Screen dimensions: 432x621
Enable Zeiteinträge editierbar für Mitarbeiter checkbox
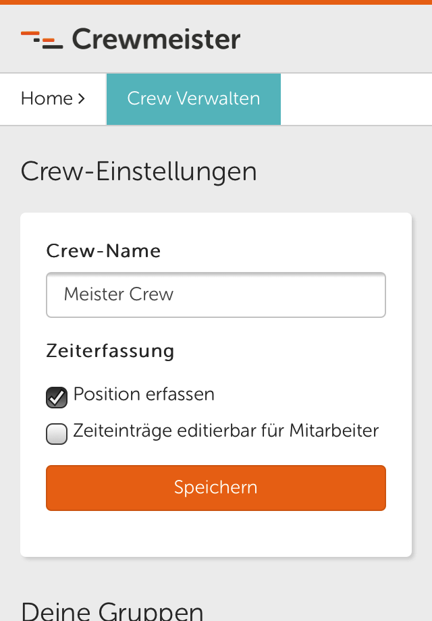click(x=57, y=433)
